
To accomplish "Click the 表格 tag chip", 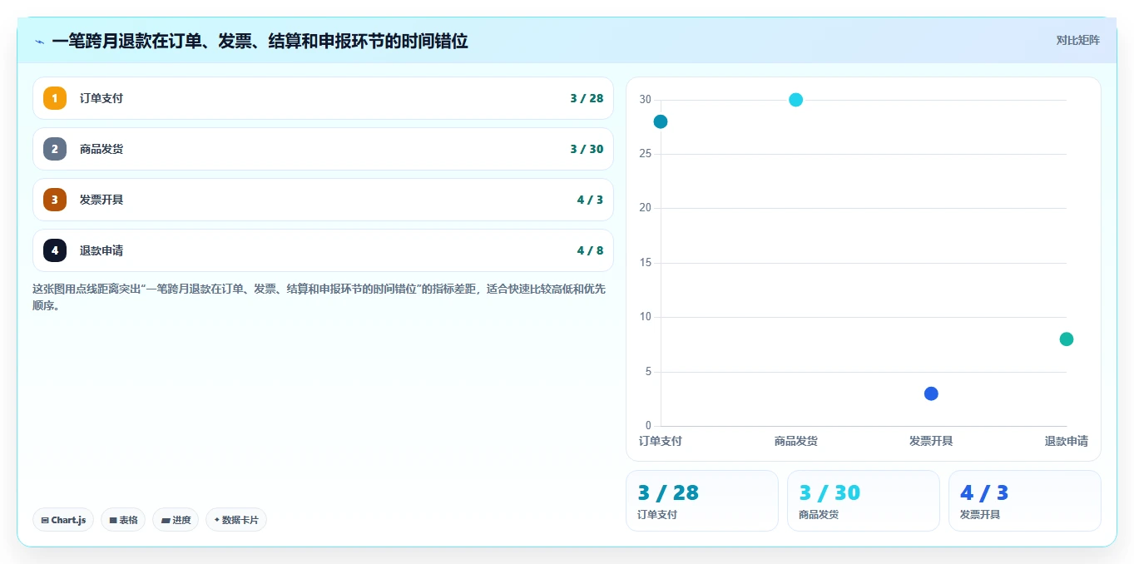I will 123,520.
